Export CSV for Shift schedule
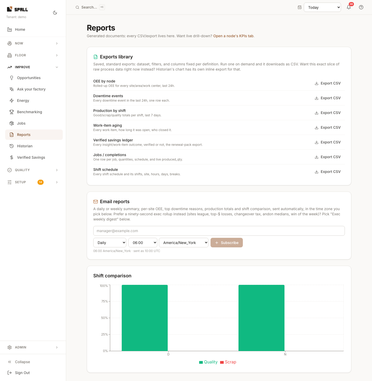372x381 pixels. (x=328, y=172)
